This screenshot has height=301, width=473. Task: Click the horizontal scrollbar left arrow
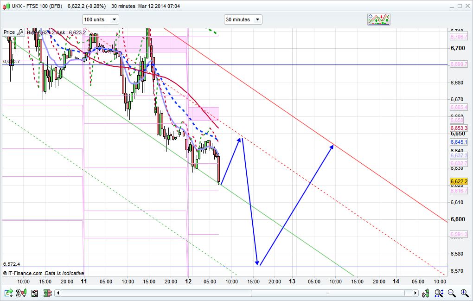[x=58, y=293]
